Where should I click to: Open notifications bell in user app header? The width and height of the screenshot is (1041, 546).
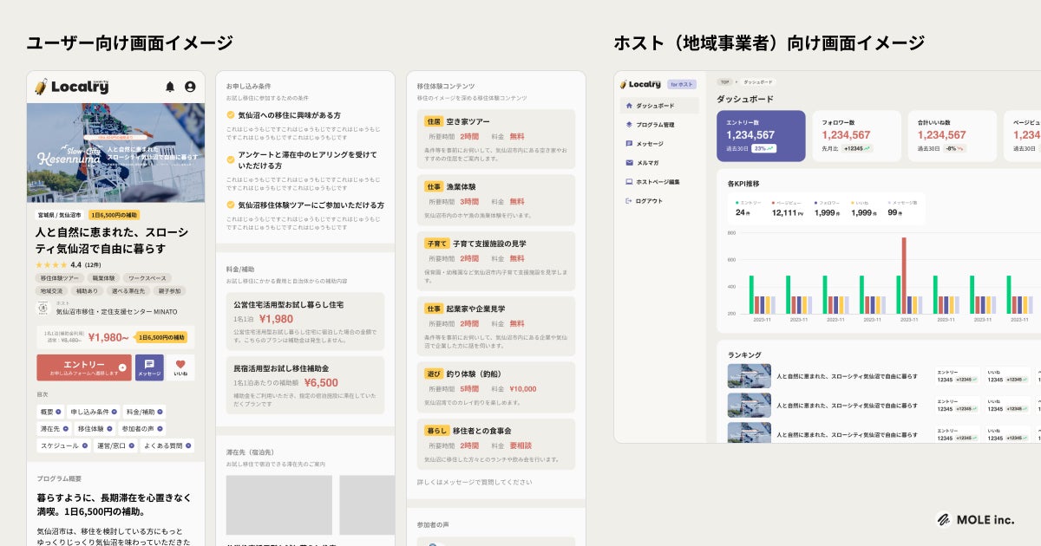click(x=170, y=87)
